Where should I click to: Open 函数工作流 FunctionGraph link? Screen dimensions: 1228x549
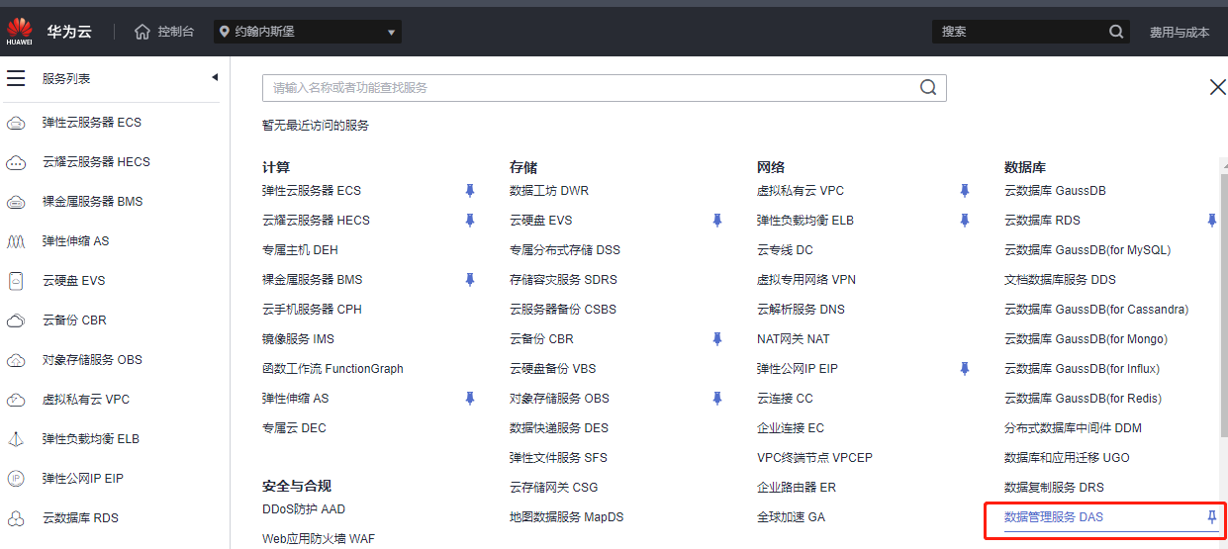[x=332, y=369]
